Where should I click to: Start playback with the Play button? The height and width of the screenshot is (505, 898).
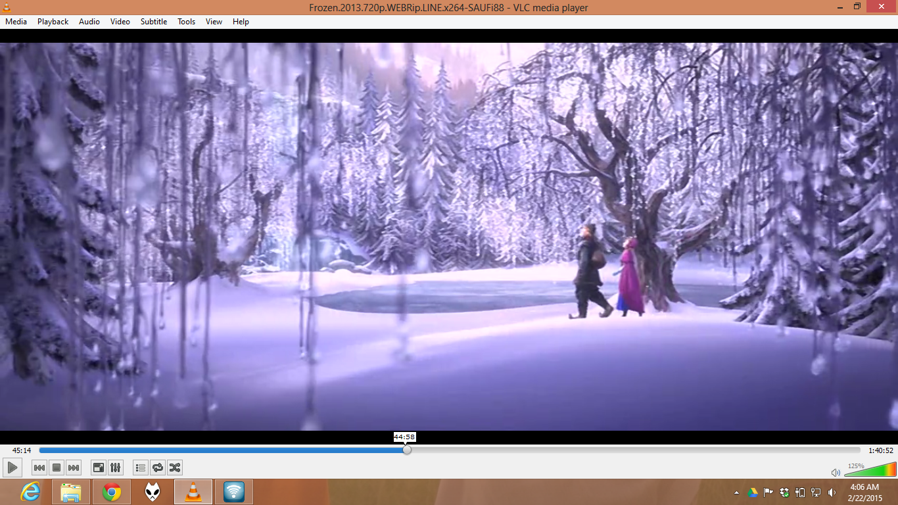(x=12, y=468)
